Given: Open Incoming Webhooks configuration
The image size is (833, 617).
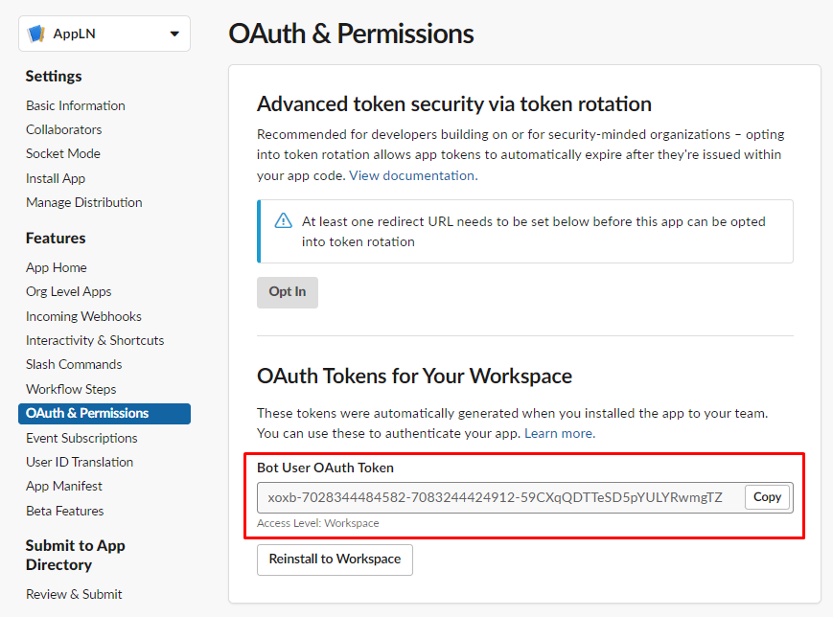Looking at the screenshot, I should pyautogui.click(x=83, y=316).
